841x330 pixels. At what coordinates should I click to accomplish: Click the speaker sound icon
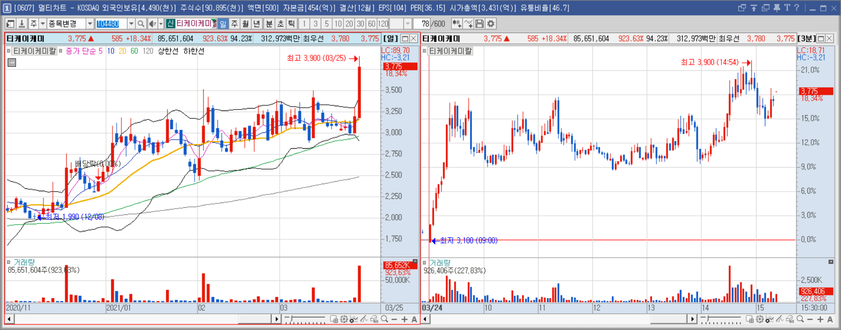(x=153, y=24)
